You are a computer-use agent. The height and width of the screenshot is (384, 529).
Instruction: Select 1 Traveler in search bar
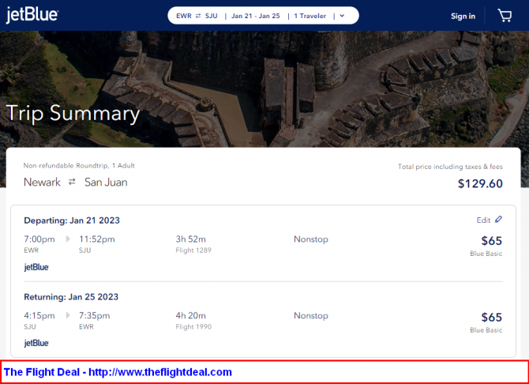[x=310, y=16]
